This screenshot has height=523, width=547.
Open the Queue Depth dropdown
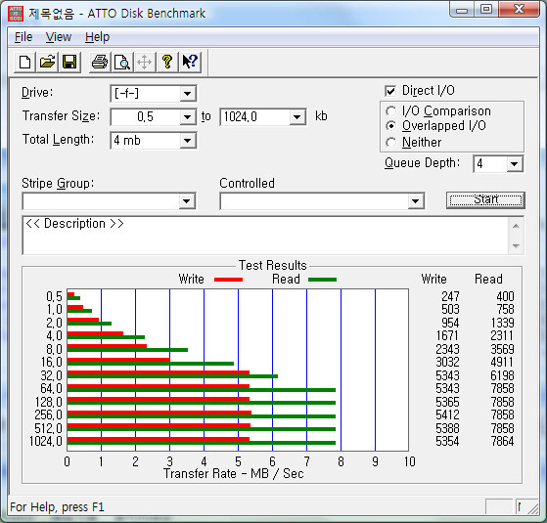(x=498, y=164)
